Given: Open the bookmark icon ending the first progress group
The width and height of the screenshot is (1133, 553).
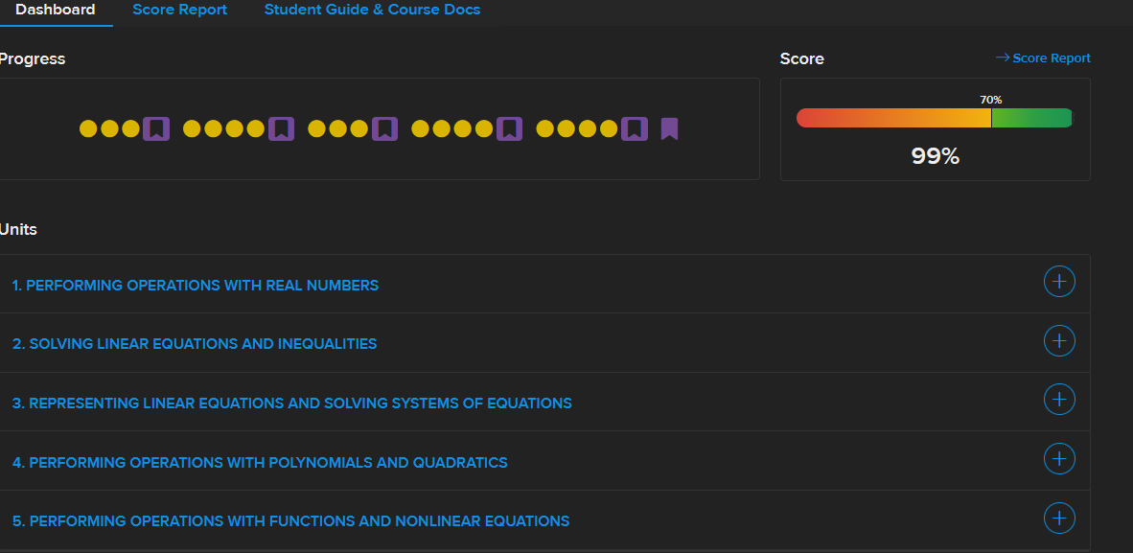Looking at the screenshot, I should pos(156,128).
